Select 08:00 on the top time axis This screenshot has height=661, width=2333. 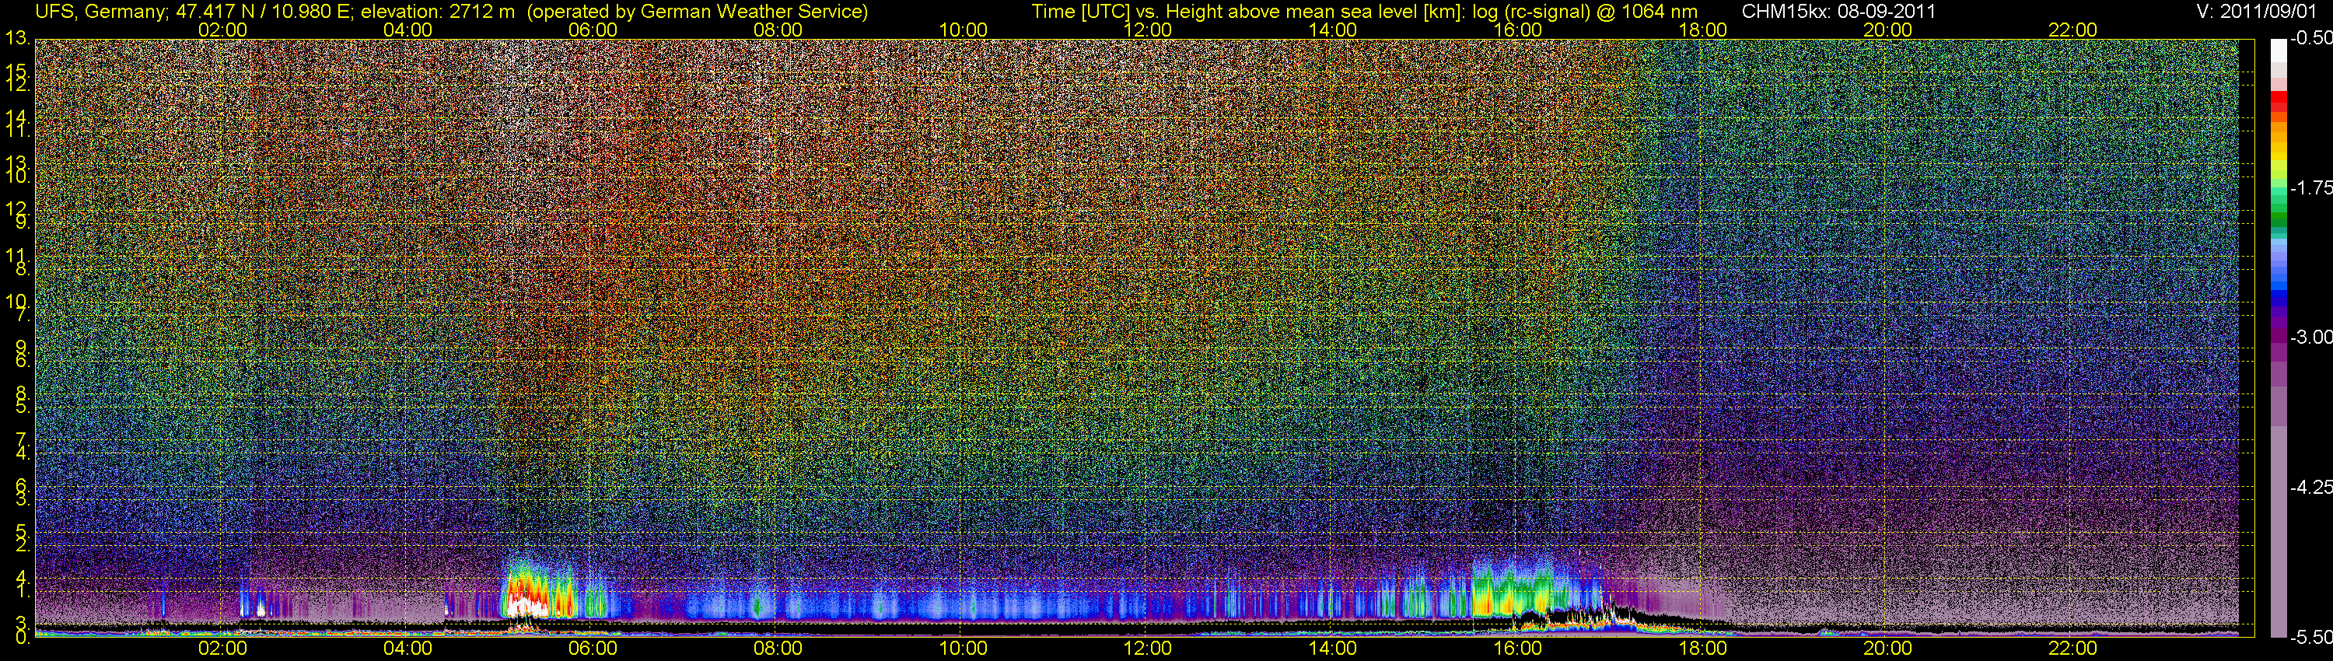tap(778, 30)
